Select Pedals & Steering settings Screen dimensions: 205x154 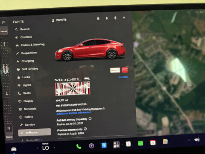[x=30, y=45]
